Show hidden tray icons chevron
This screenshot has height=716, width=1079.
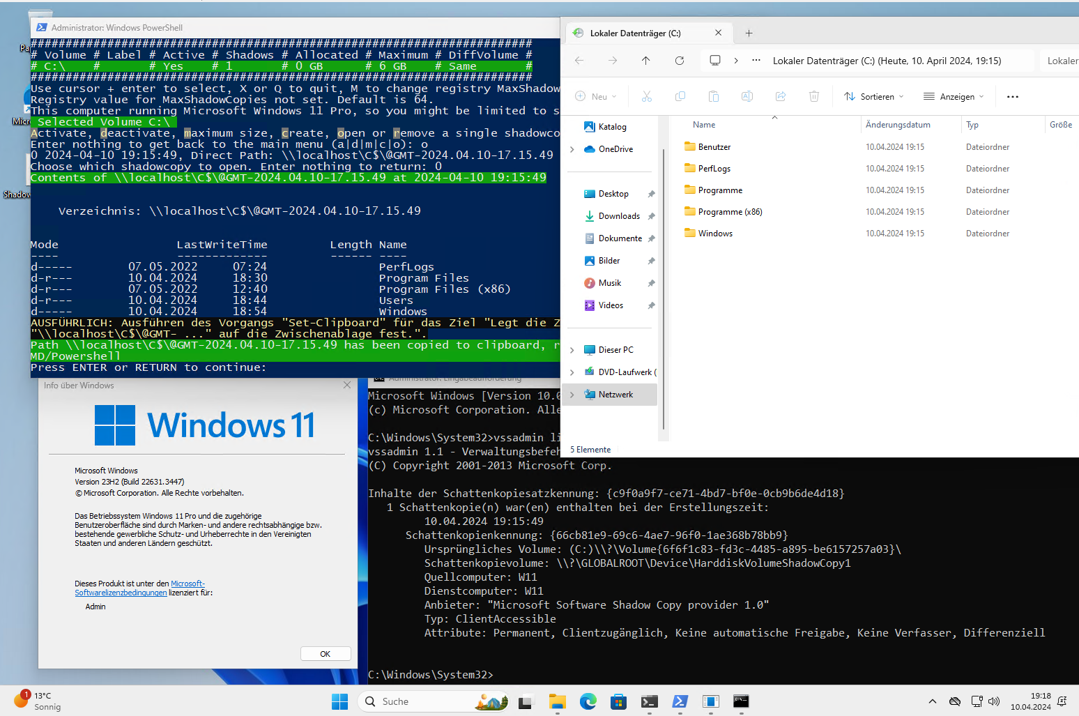[x=933, y=701]
